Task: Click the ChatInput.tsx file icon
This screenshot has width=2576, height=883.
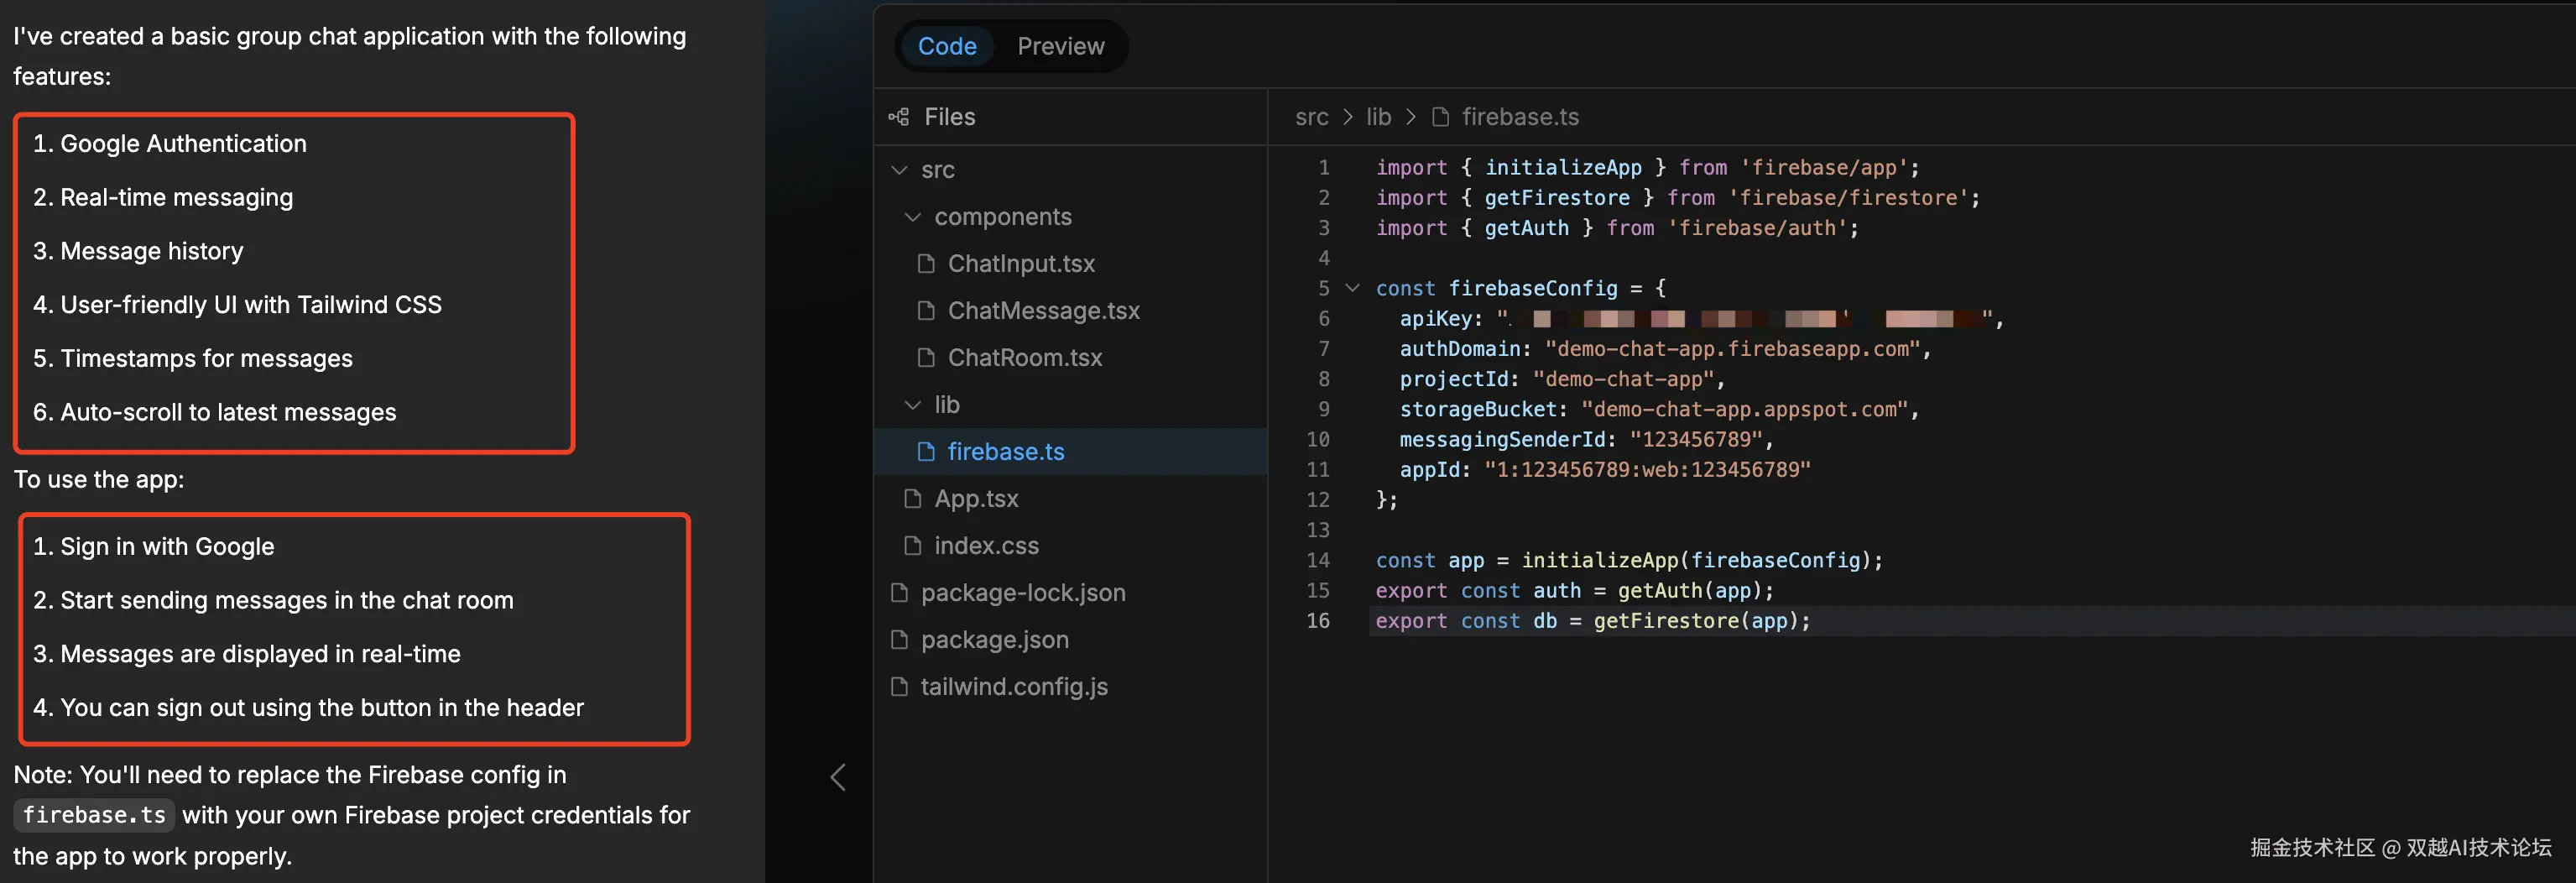Action: click(x=926, y=264)
